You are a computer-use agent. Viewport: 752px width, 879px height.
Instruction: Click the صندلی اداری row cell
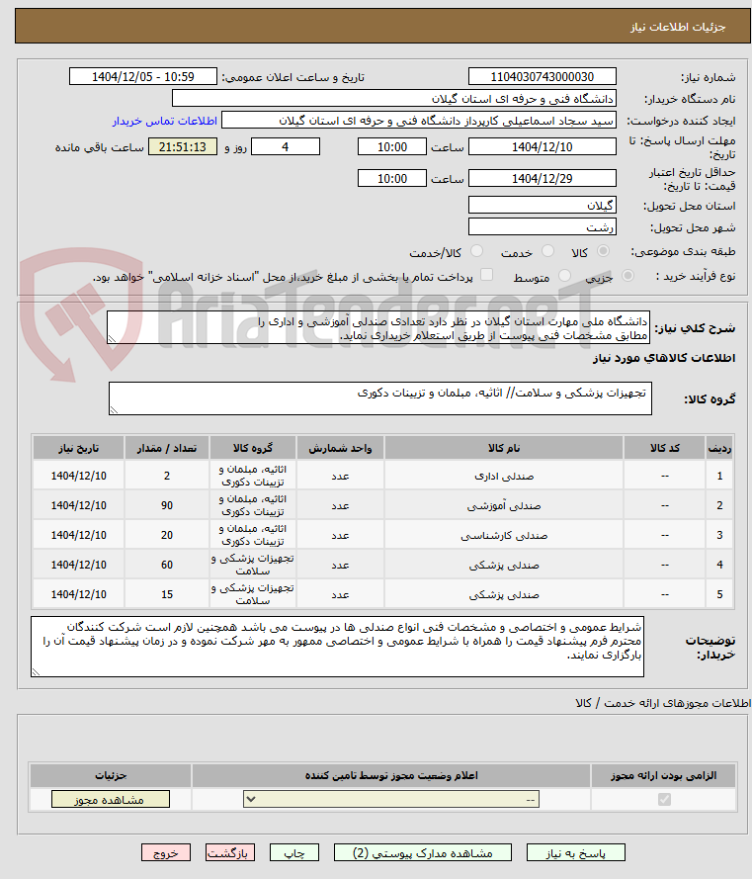click(504, 476)
